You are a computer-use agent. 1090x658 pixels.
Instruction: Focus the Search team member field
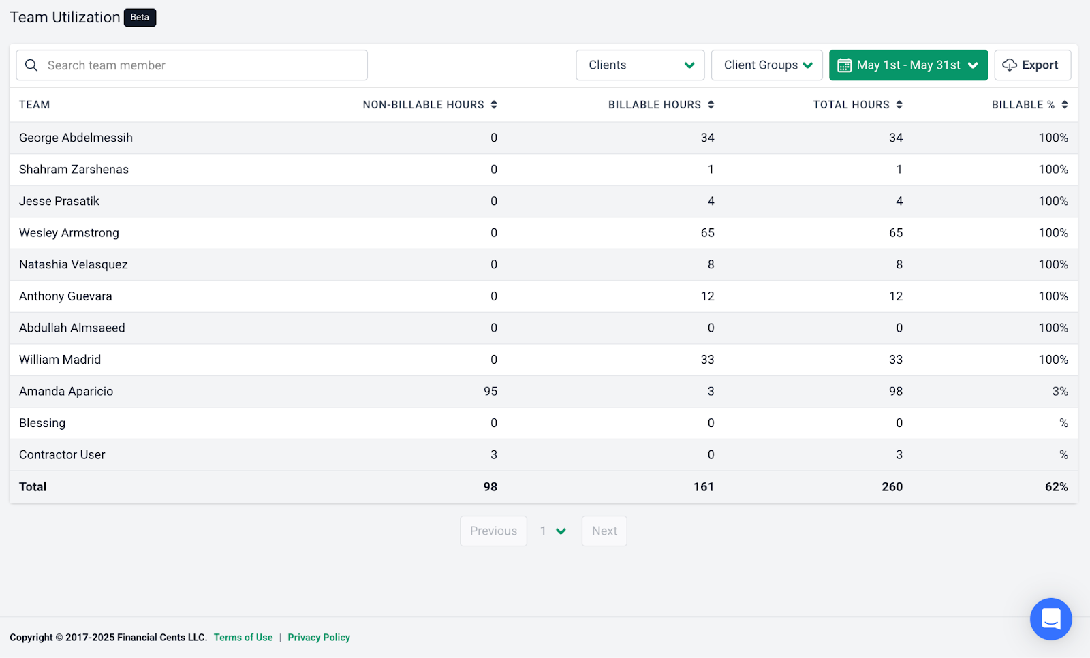tap(192, 65)
